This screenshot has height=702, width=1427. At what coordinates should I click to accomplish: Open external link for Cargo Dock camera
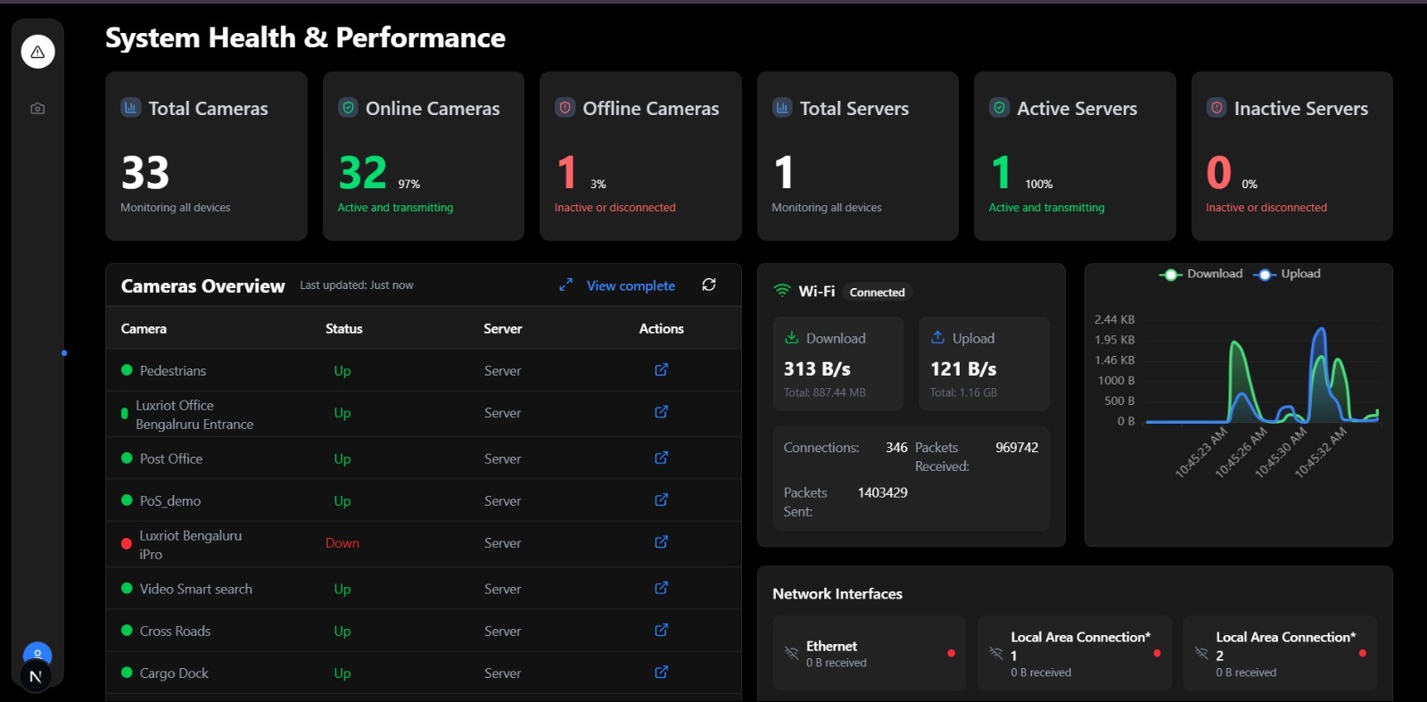(661, 673)
